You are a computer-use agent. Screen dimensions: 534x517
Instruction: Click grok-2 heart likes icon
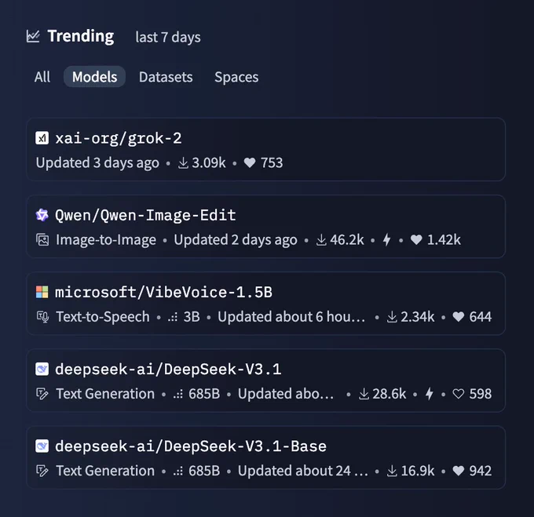coord(250,163)
